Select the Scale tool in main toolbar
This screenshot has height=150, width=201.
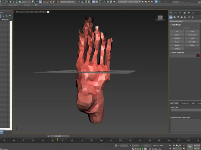click(17, 2)
